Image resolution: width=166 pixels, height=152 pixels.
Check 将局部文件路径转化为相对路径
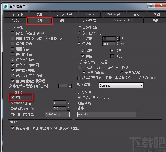(13, 38)
